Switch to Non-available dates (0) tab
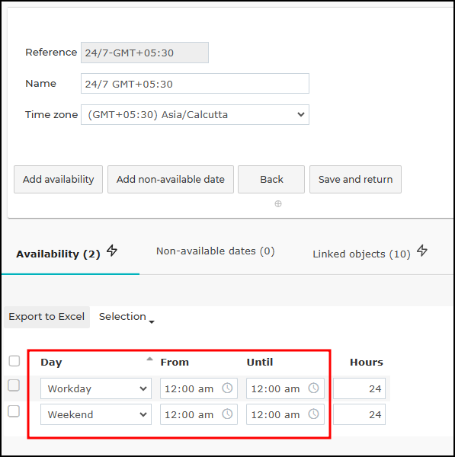The height and width of the screenshot is (457, 455). [215, 251]
